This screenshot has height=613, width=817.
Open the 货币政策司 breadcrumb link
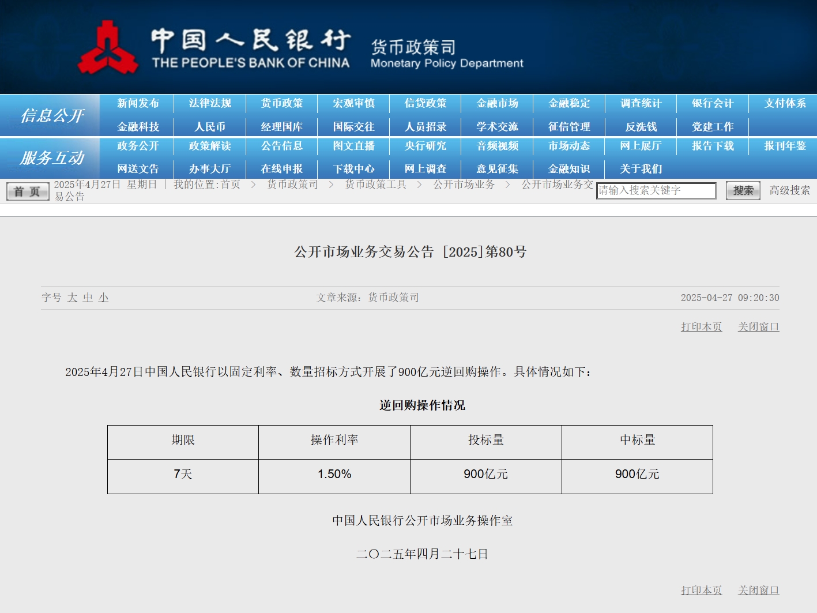(292, 185)
